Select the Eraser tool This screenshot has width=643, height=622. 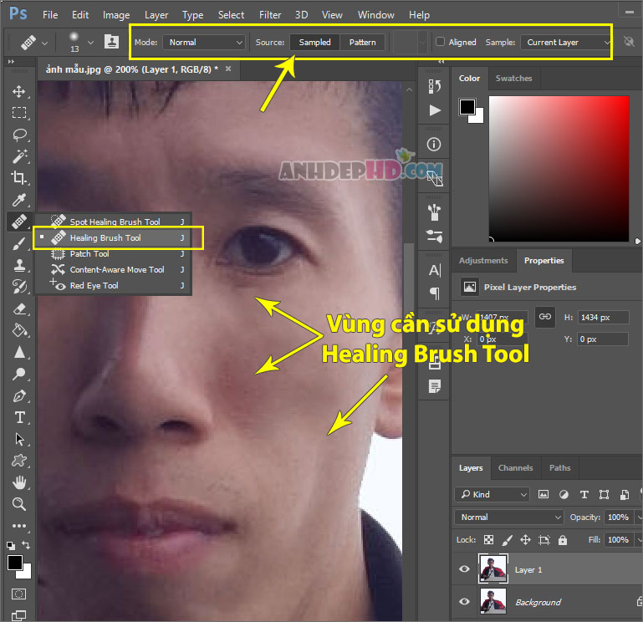pos(19,308)
